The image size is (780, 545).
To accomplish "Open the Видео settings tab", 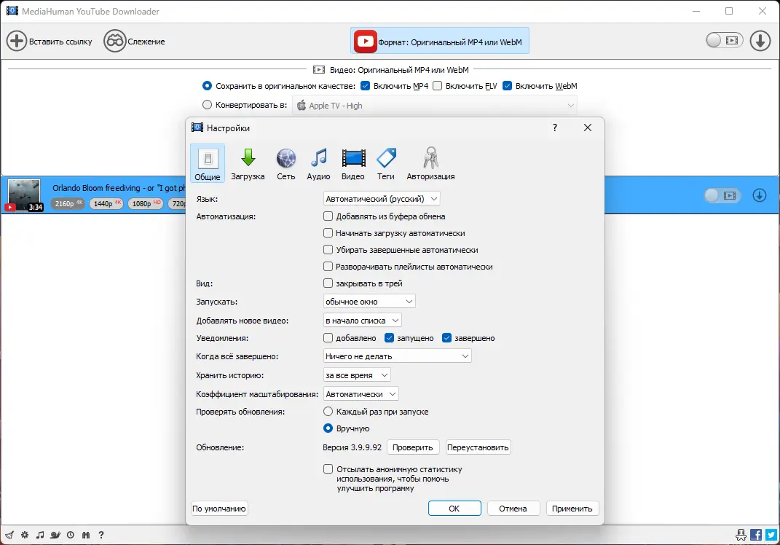I will (353, 163).
